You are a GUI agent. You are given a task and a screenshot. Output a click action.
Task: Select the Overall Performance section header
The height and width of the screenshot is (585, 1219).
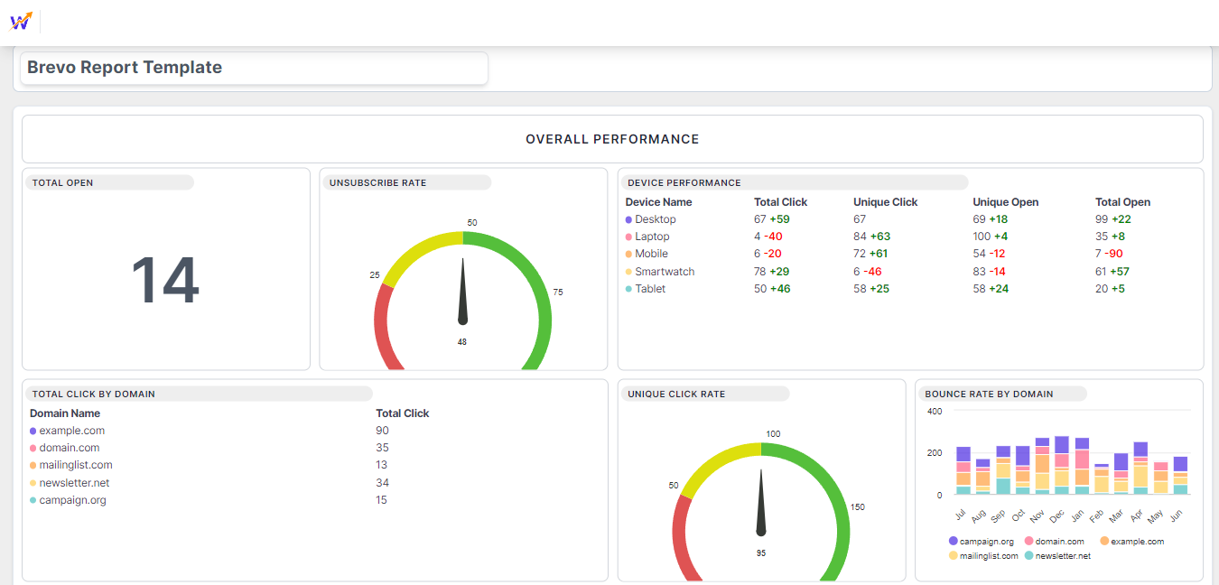pyautogui.click(x=612, y=139)
